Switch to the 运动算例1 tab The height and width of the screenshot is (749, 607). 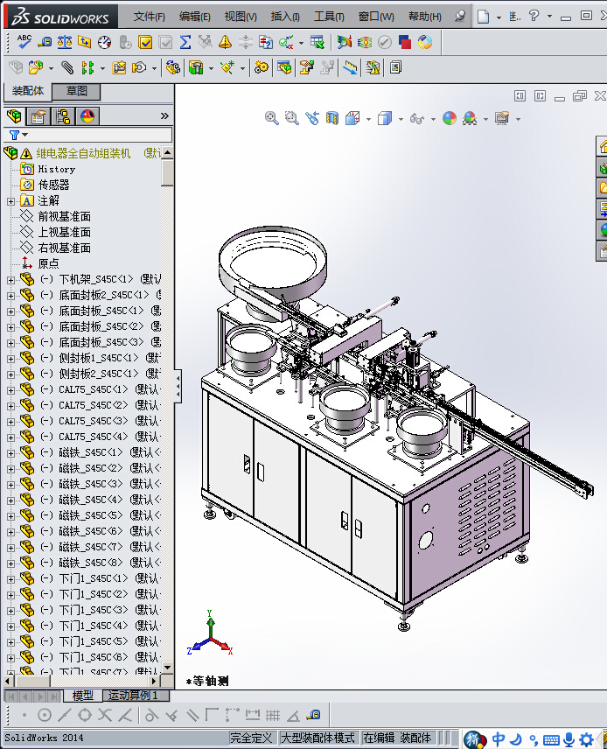(x=133, y=696)
